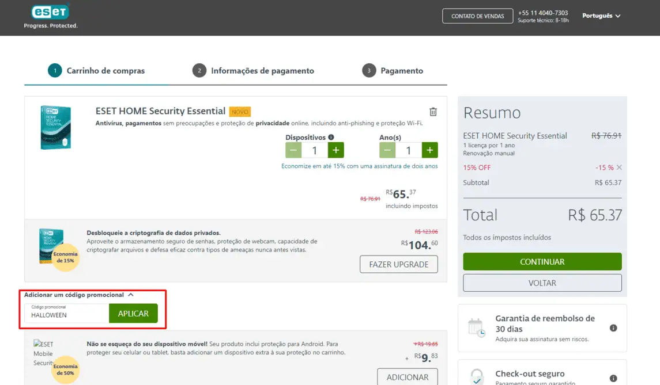The height and width of the screenshot is (385, 660).
Task: Click the ESET Mobile Security image
Action: [x=43, y=353]
